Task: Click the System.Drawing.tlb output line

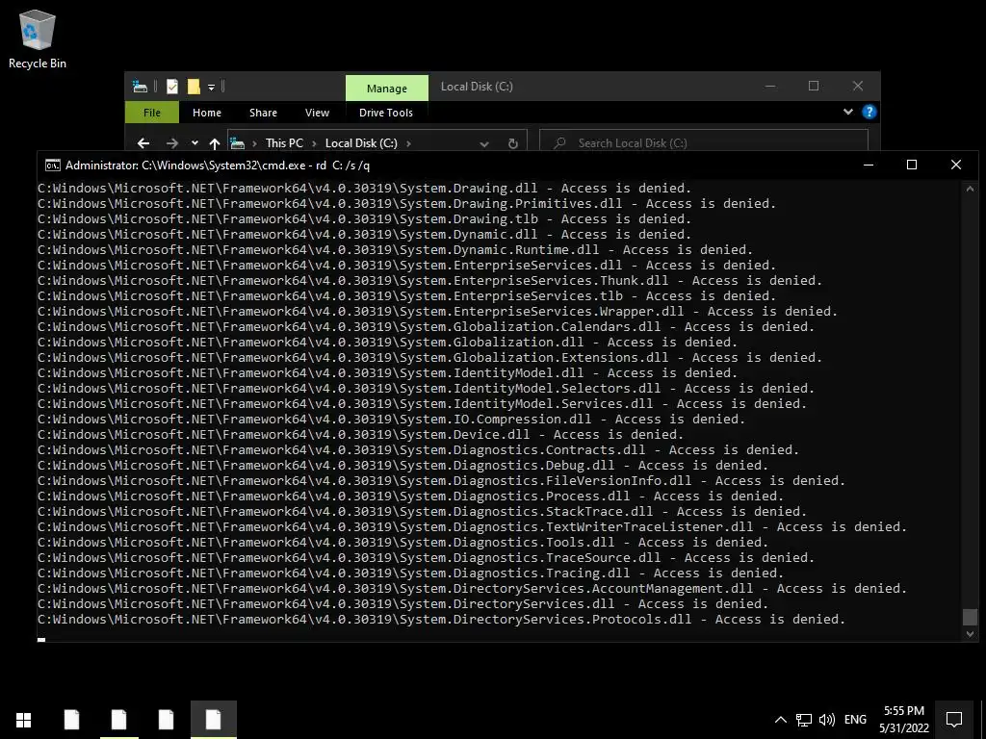Action: point(364,218)
